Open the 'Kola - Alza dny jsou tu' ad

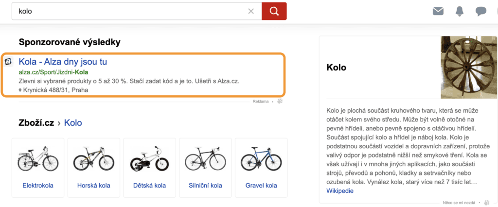[63, 62]
